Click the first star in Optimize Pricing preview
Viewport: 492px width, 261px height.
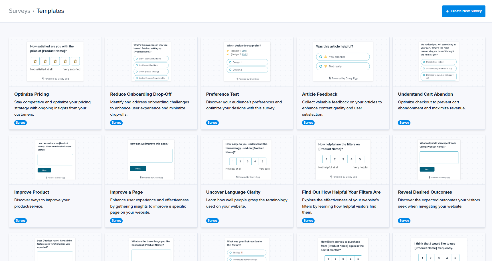click(x=35, y=61)
